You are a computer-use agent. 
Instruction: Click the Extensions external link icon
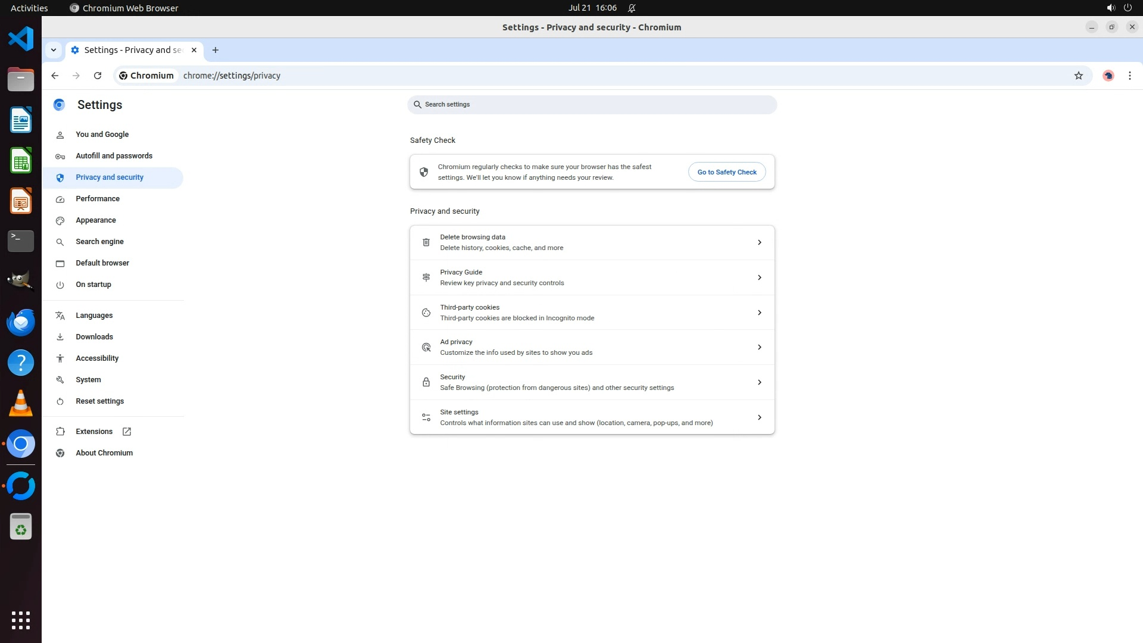pos(127,432)
